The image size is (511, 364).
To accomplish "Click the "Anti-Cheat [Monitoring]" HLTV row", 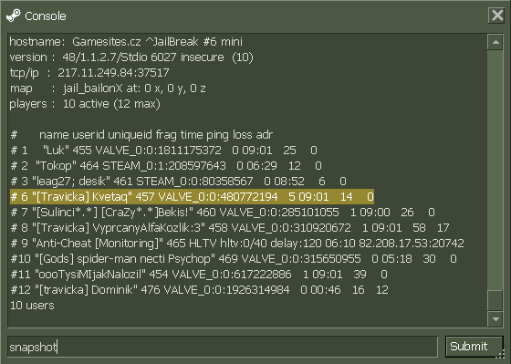I will click(x=237, y=244).
